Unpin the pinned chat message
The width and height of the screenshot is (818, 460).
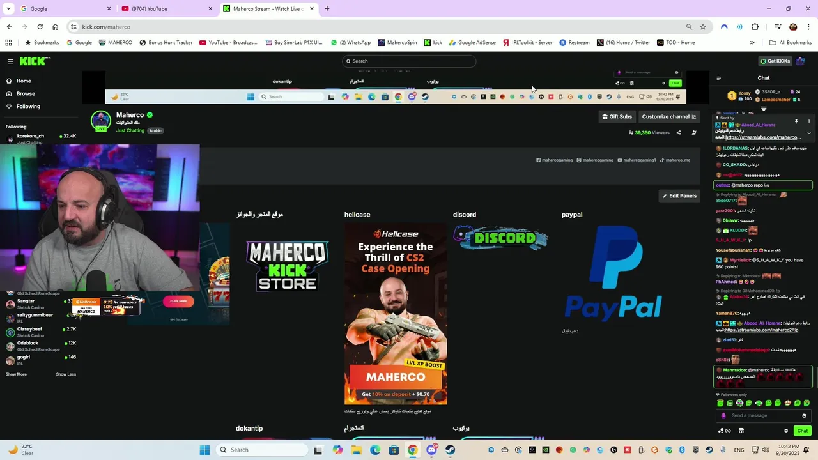click(796, 121)
